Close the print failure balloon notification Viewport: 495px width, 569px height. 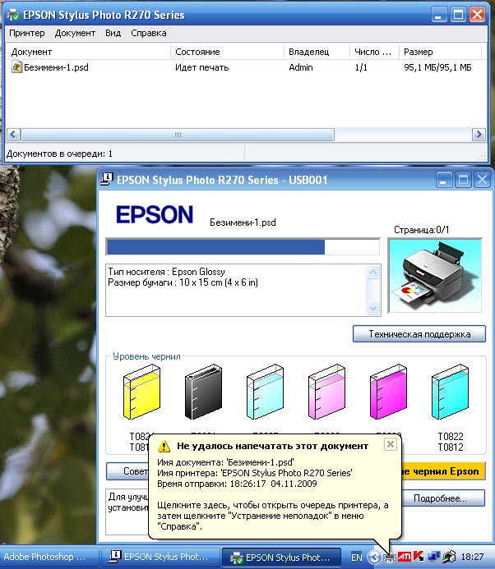[391, 444]
